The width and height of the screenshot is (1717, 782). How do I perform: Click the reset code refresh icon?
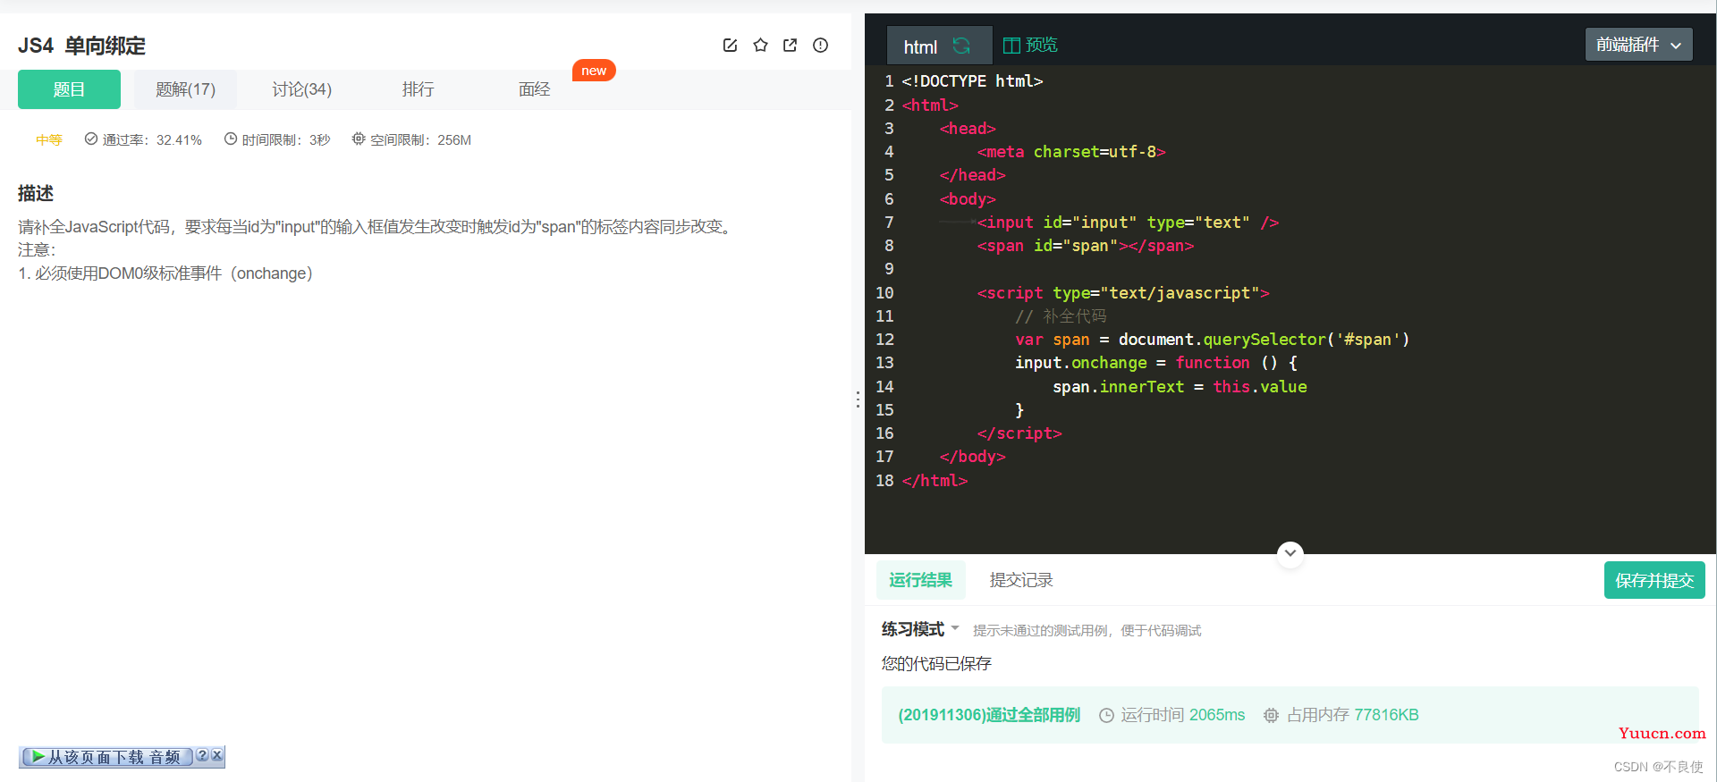(961, 46)
